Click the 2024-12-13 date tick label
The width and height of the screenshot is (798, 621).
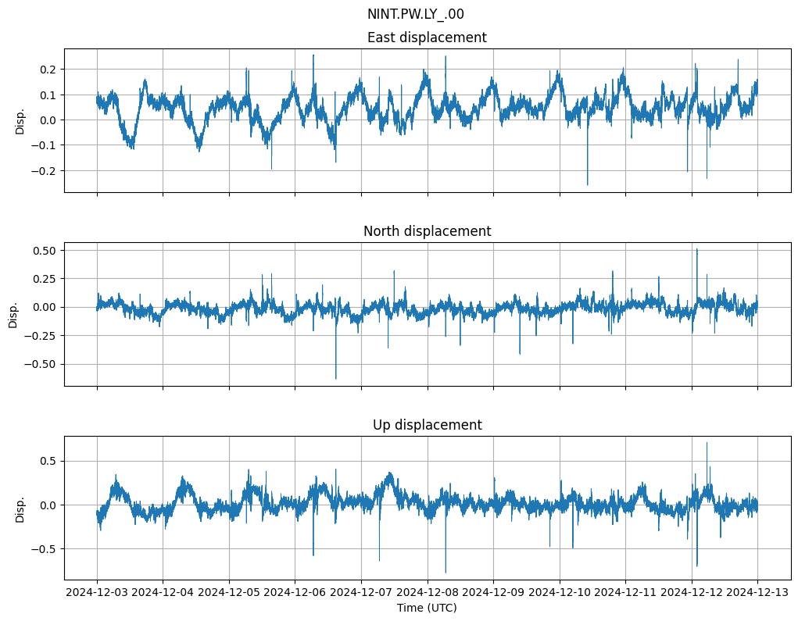(757, 593)
